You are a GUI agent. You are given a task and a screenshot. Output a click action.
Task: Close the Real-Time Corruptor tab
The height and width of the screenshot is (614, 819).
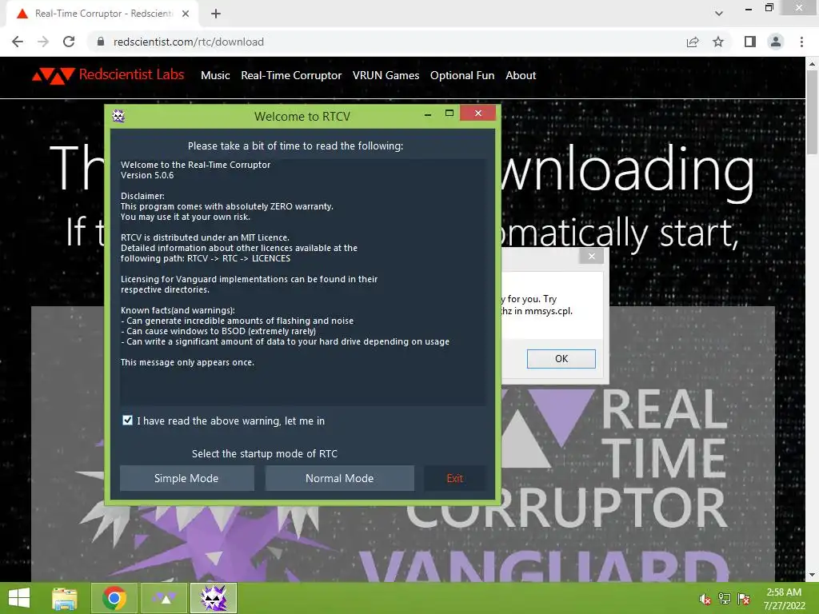(186, 14)
